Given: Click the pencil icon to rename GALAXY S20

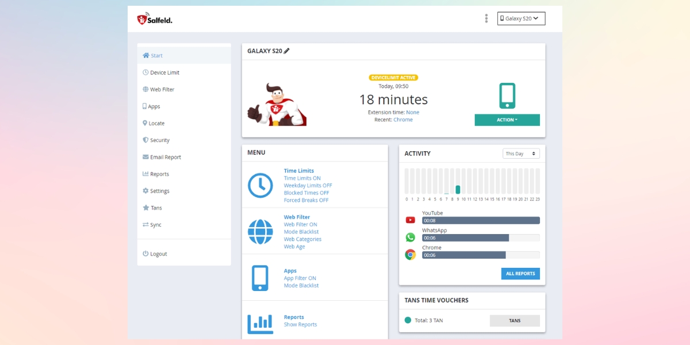Looking at the screenshot, I should (286, 50).
